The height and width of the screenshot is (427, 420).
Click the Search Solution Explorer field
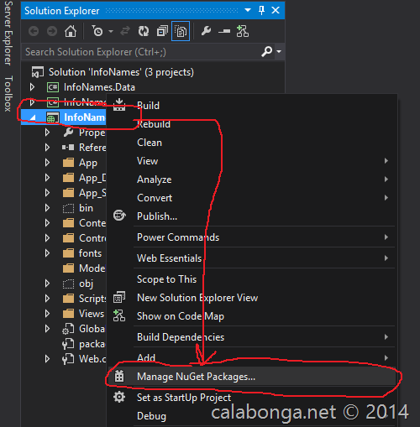pos(141,52)
